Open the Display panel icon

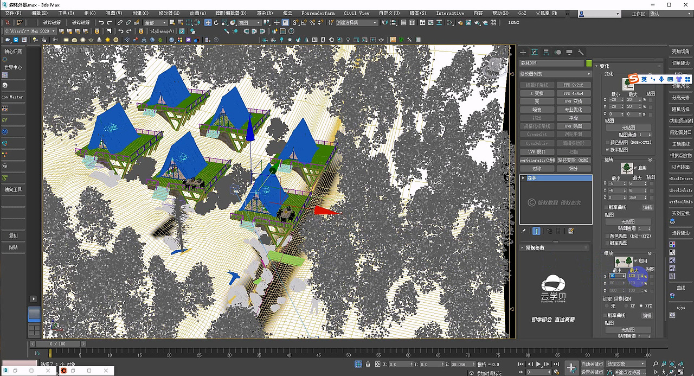569,52
